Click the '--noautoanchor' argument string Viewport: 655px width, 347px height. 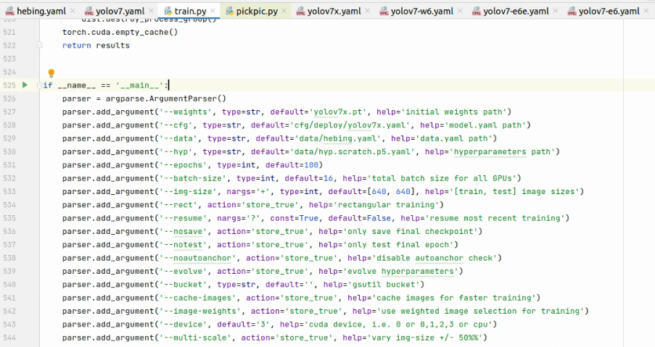click(197, 258)
